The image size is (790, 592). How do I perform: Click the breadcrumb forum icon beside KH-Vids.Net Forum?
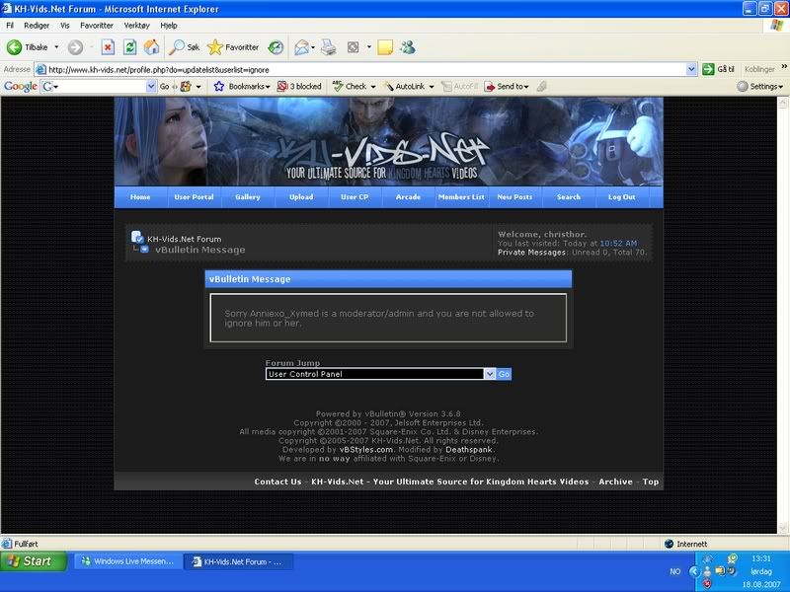pos(137,237)
